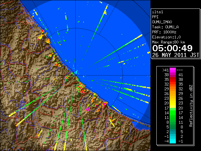Screen dimensions: 201x151
Task: Click the 'ilts1' label in info box
Action: pos(158,12)
